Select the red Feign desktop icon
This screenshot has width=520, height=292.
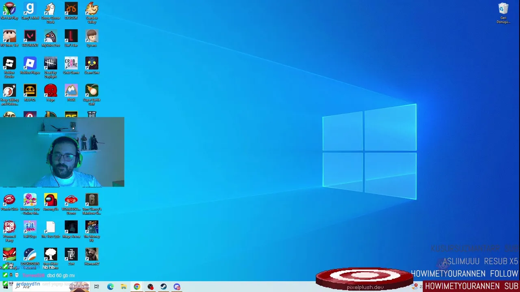pos(50,93)
